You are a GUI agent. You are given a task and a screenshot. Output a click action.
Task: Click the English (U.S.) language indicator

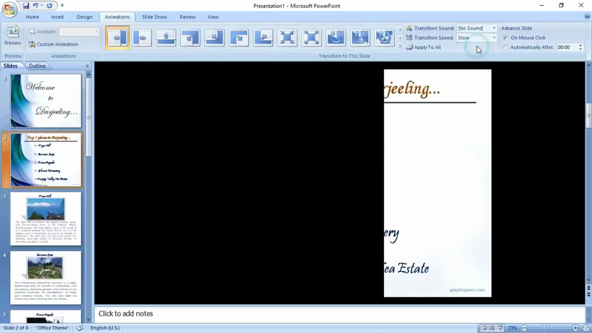tap(105, 328)
